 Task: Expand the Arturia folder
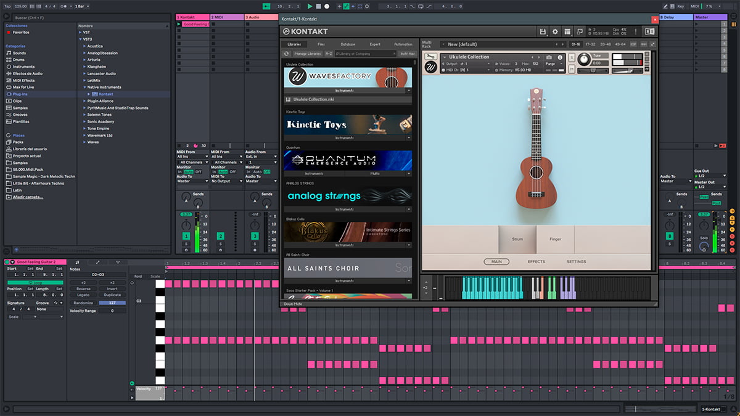coord(84,60)
